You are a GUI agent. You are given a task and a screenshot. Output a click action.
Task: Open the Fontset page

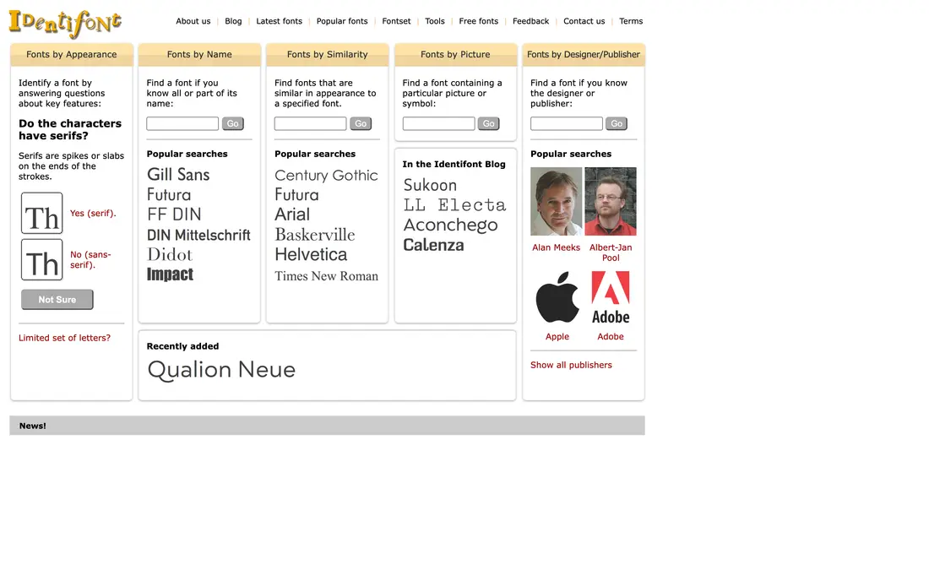tap(396, 21)
